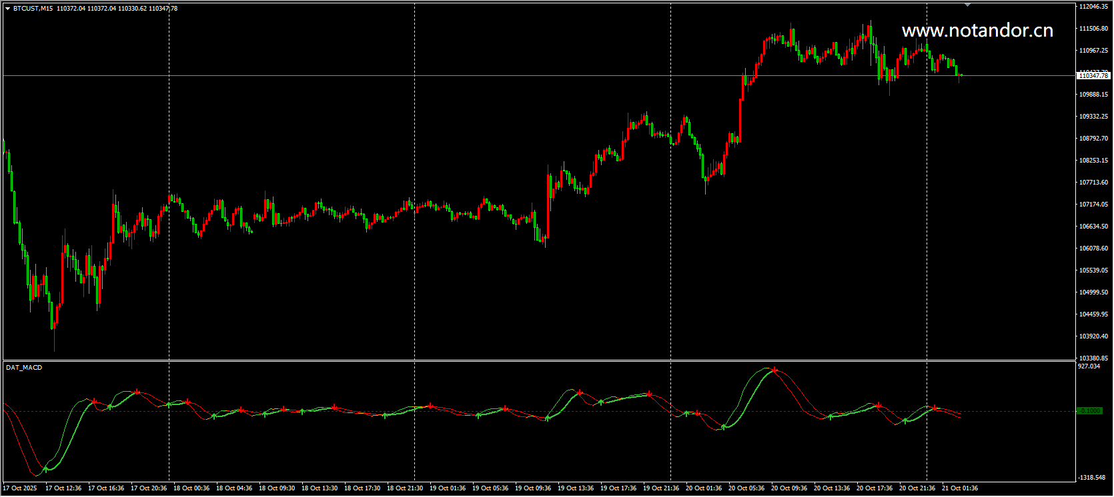Click the 19 Oct 13:36 time label
1114x497 pixels.
click(x=576, y=488)
